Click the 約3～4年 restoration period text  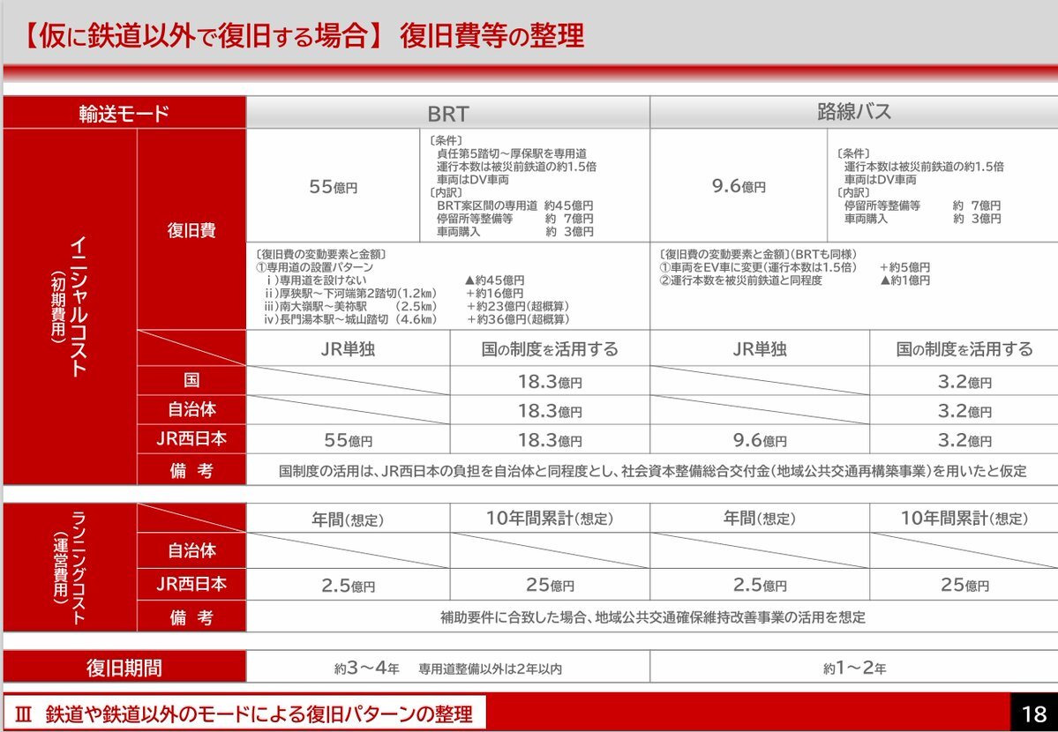click(367, 669)
